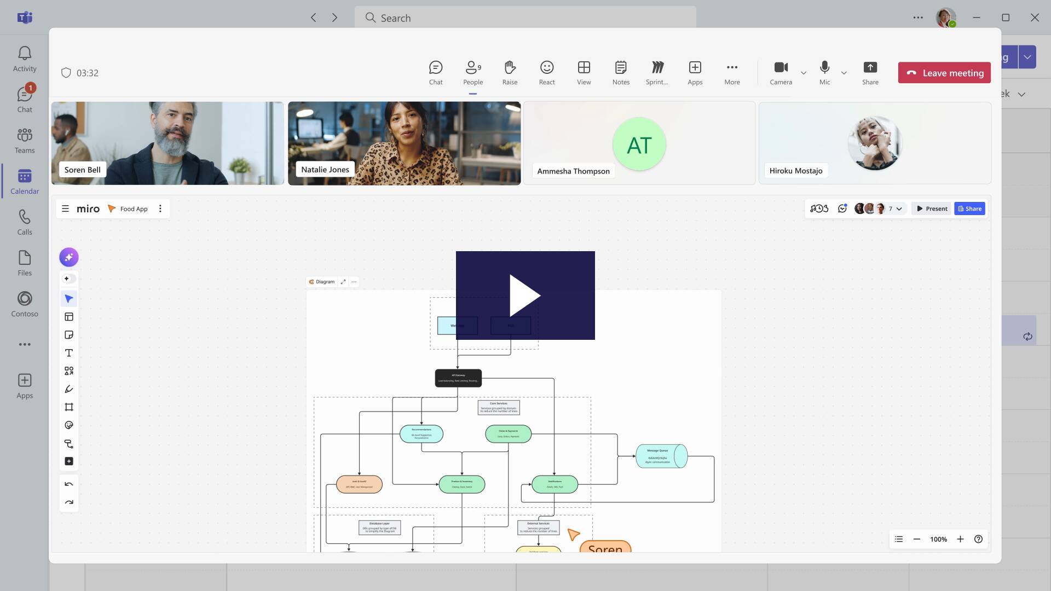Open the Calendar tab in Teams sidebar

pyautogui.click(x=25, y=182)
